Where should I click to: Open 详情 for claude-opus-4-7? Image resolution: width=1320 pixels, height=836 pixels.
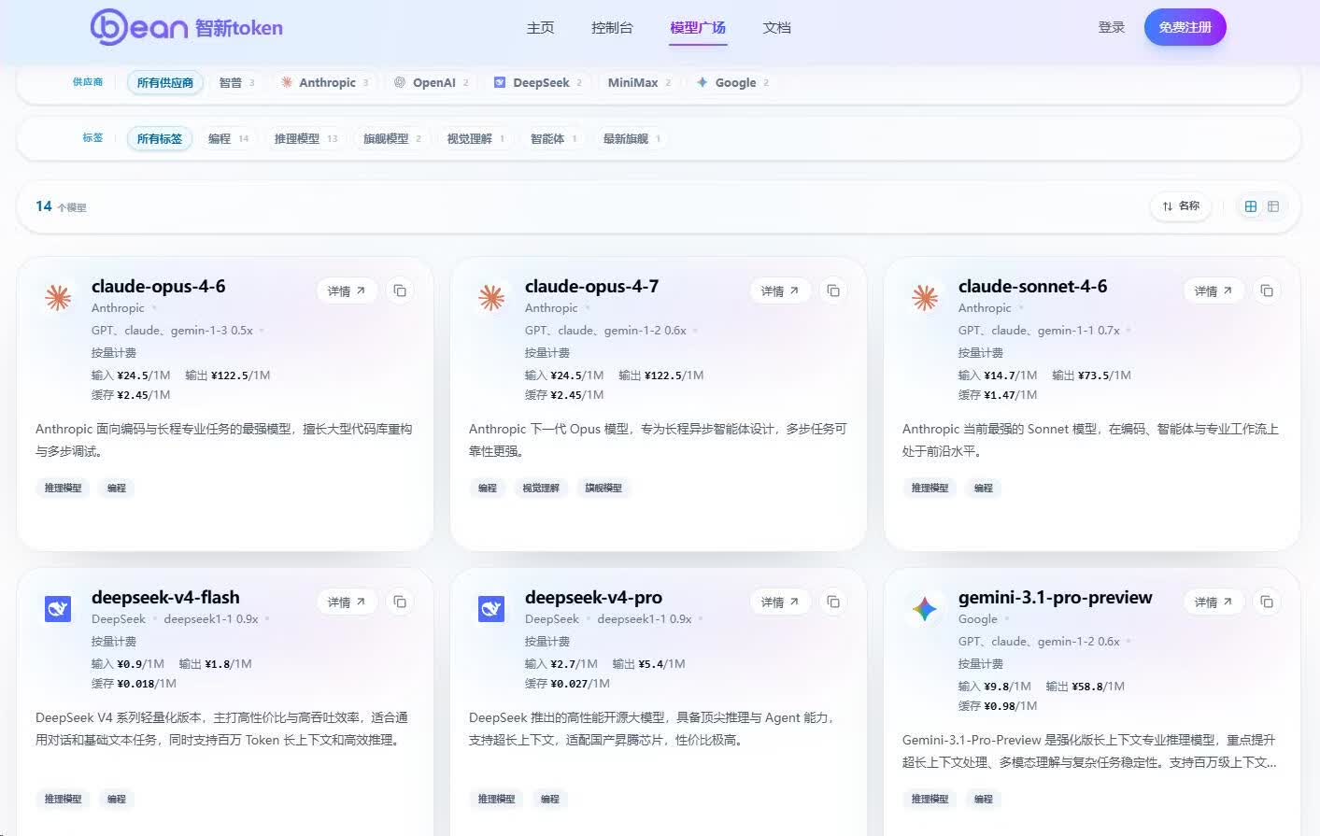tap(779, 290)
